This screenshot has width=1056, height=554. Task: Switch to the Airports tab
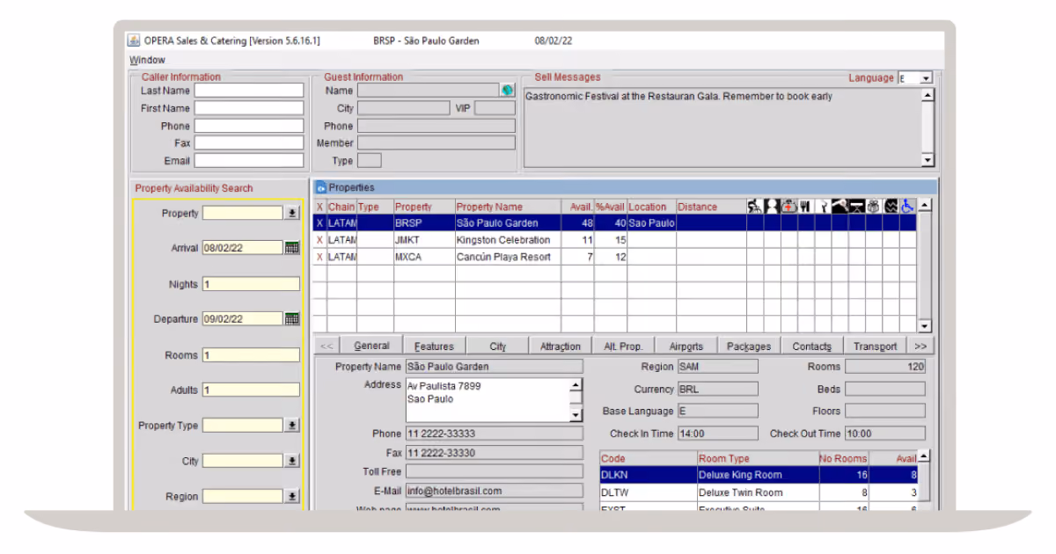click(x=686, y=346)
